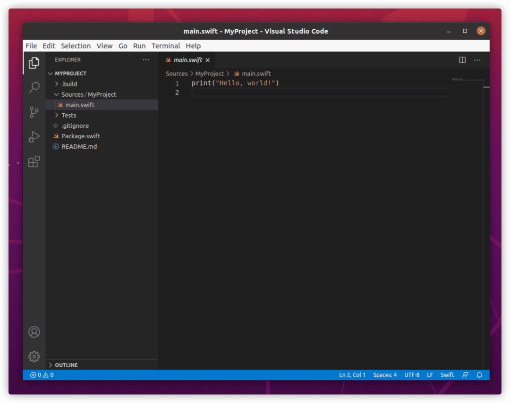Viewport: 510px width, 403px height.
Task: Click the git icon beside .gitignore
Action: (56, 126)
